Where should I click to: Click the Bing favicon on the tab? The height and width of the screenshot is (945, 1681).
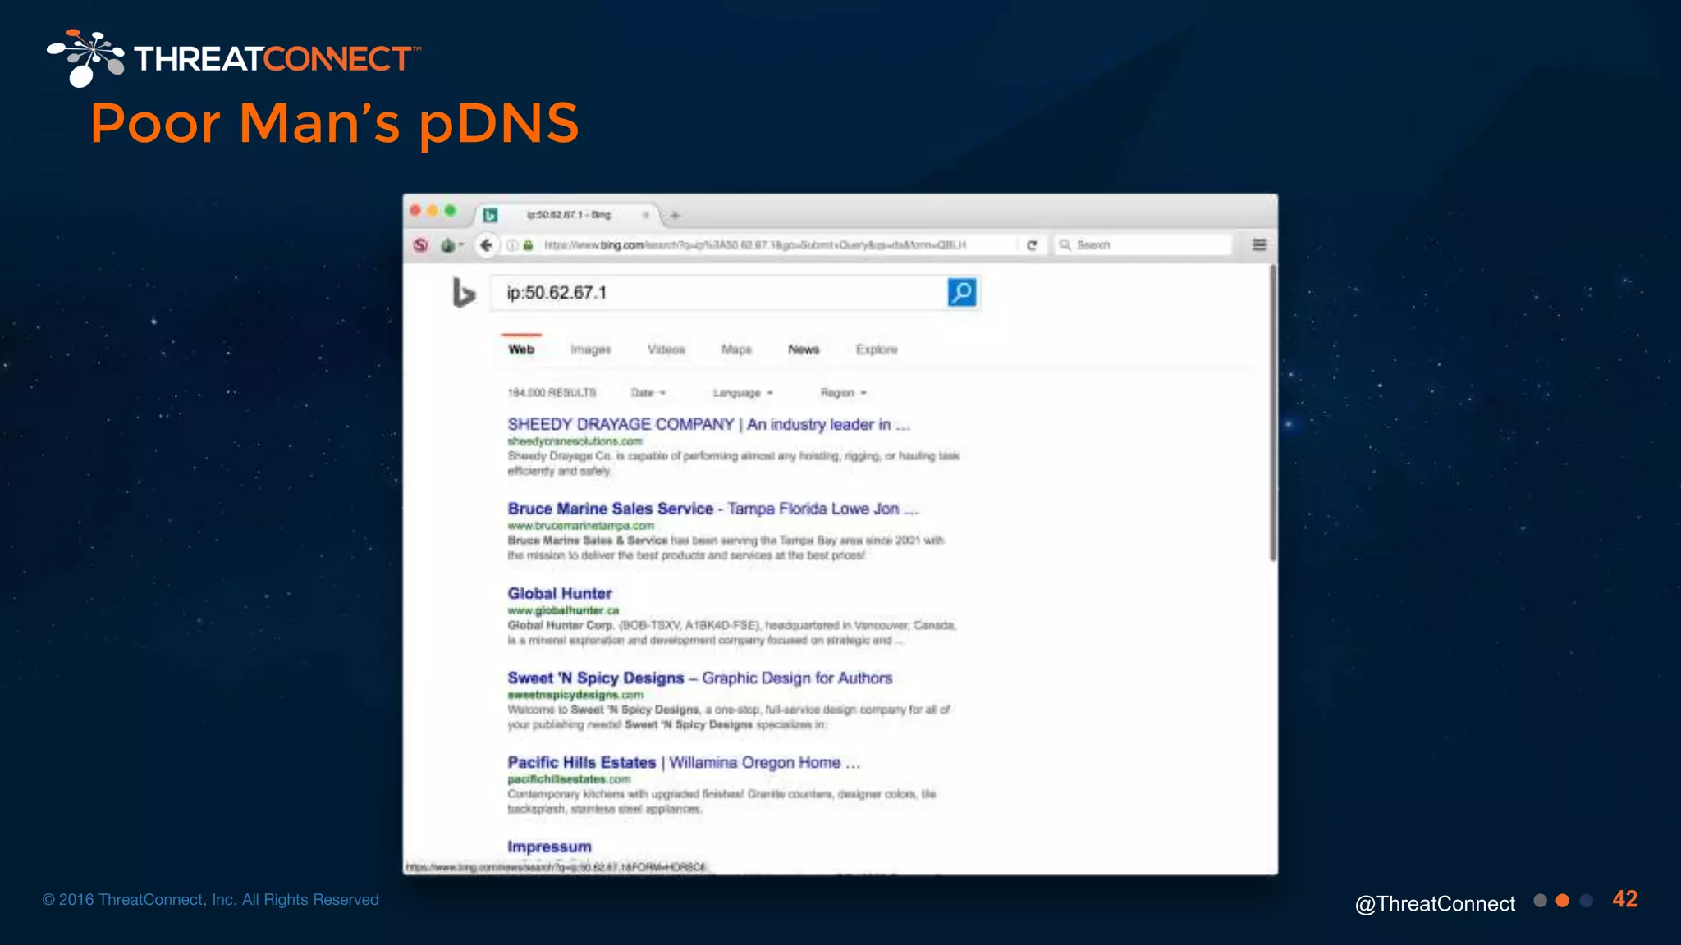(x=491, y=215)
